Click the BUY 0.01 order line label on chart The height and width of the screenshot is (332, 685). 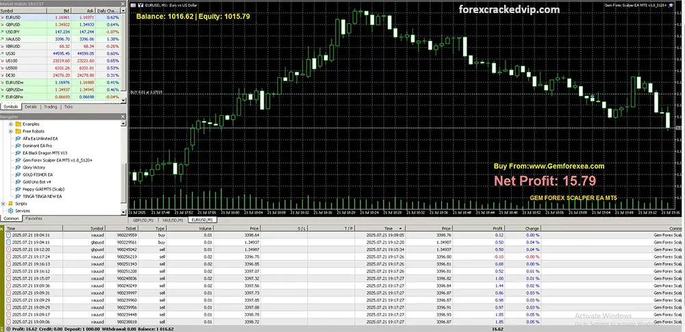(147, 92)
